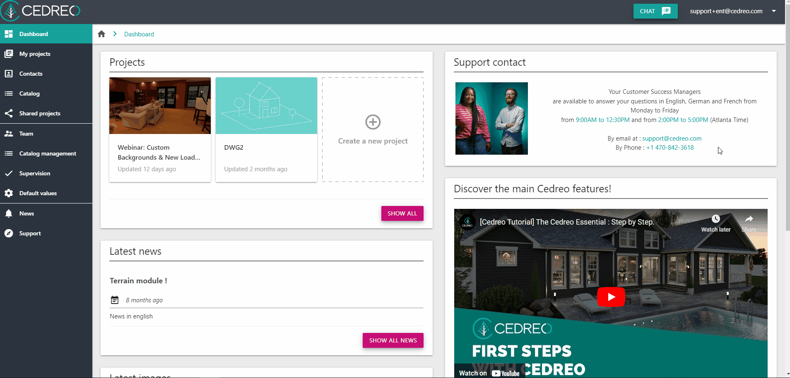Image resolution: width=790 pixels, height=378 pixels.
Task: Click the +1 470-842-3618 phone link
Action: point(670,148)
